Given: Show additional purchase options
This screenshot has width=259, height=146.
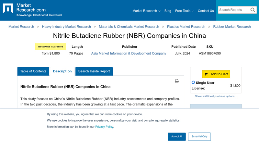Looking at the screenshot, I should coord(216,96).
